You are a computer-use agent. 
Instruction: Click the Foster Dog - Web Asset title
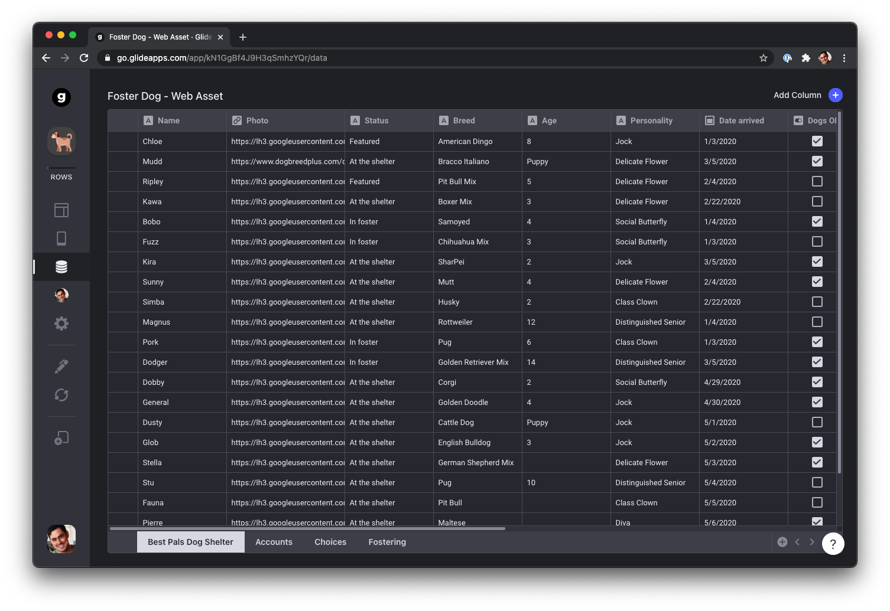coord(165,96)
